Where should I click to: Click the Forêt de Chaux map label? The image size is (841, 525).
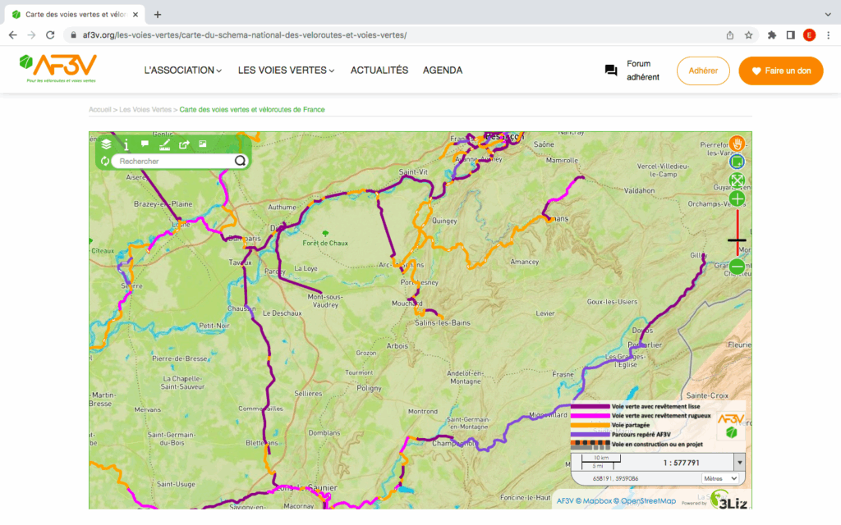[x=325, y=243]
